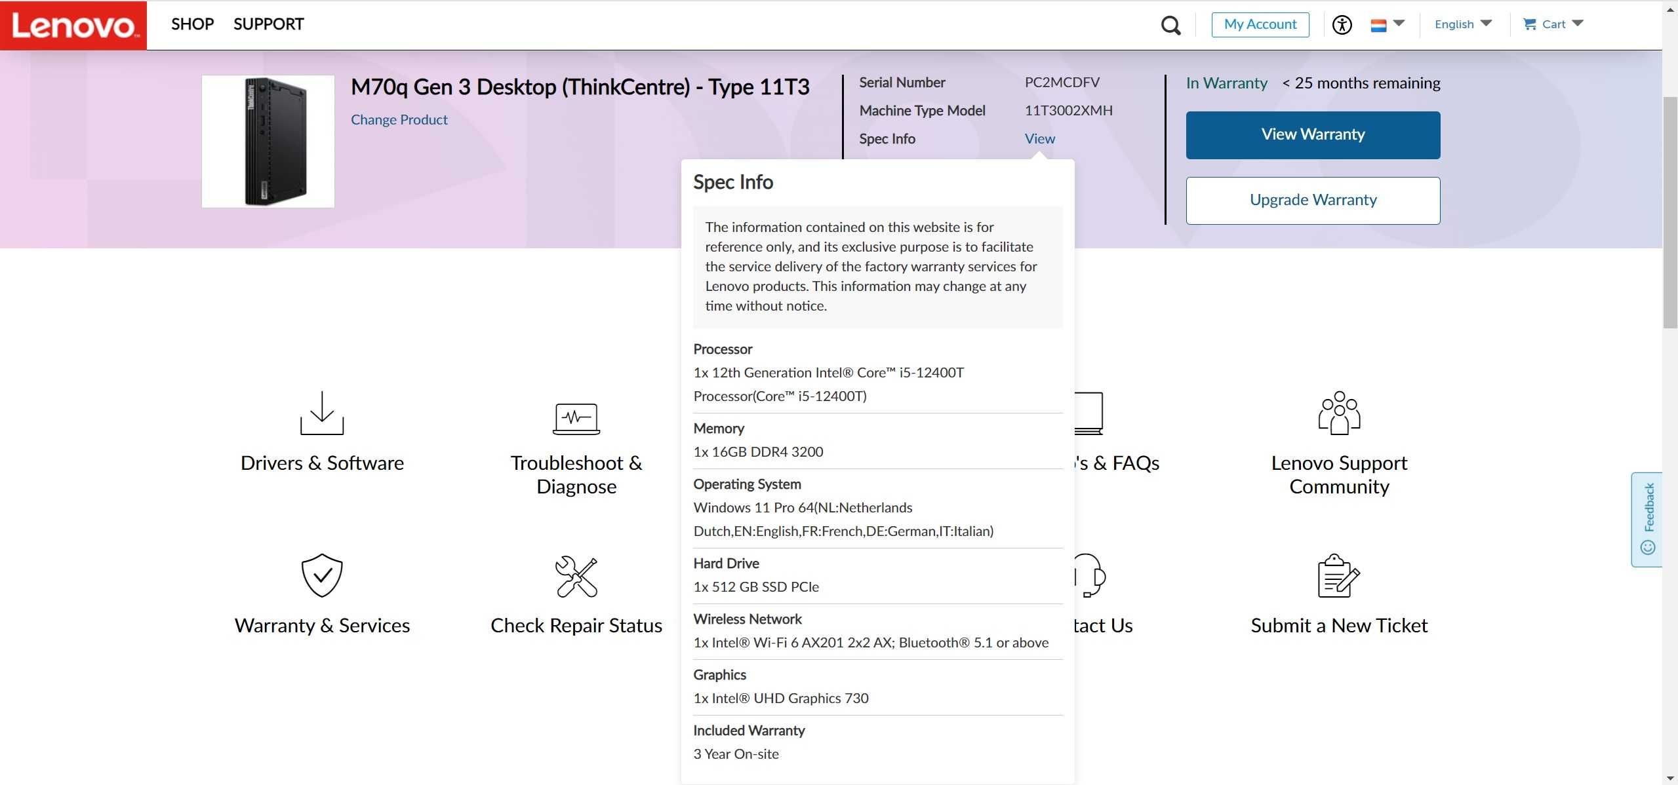1678x785 pixels.
Task: Access Warranty & Services icon
Action: 321,574
